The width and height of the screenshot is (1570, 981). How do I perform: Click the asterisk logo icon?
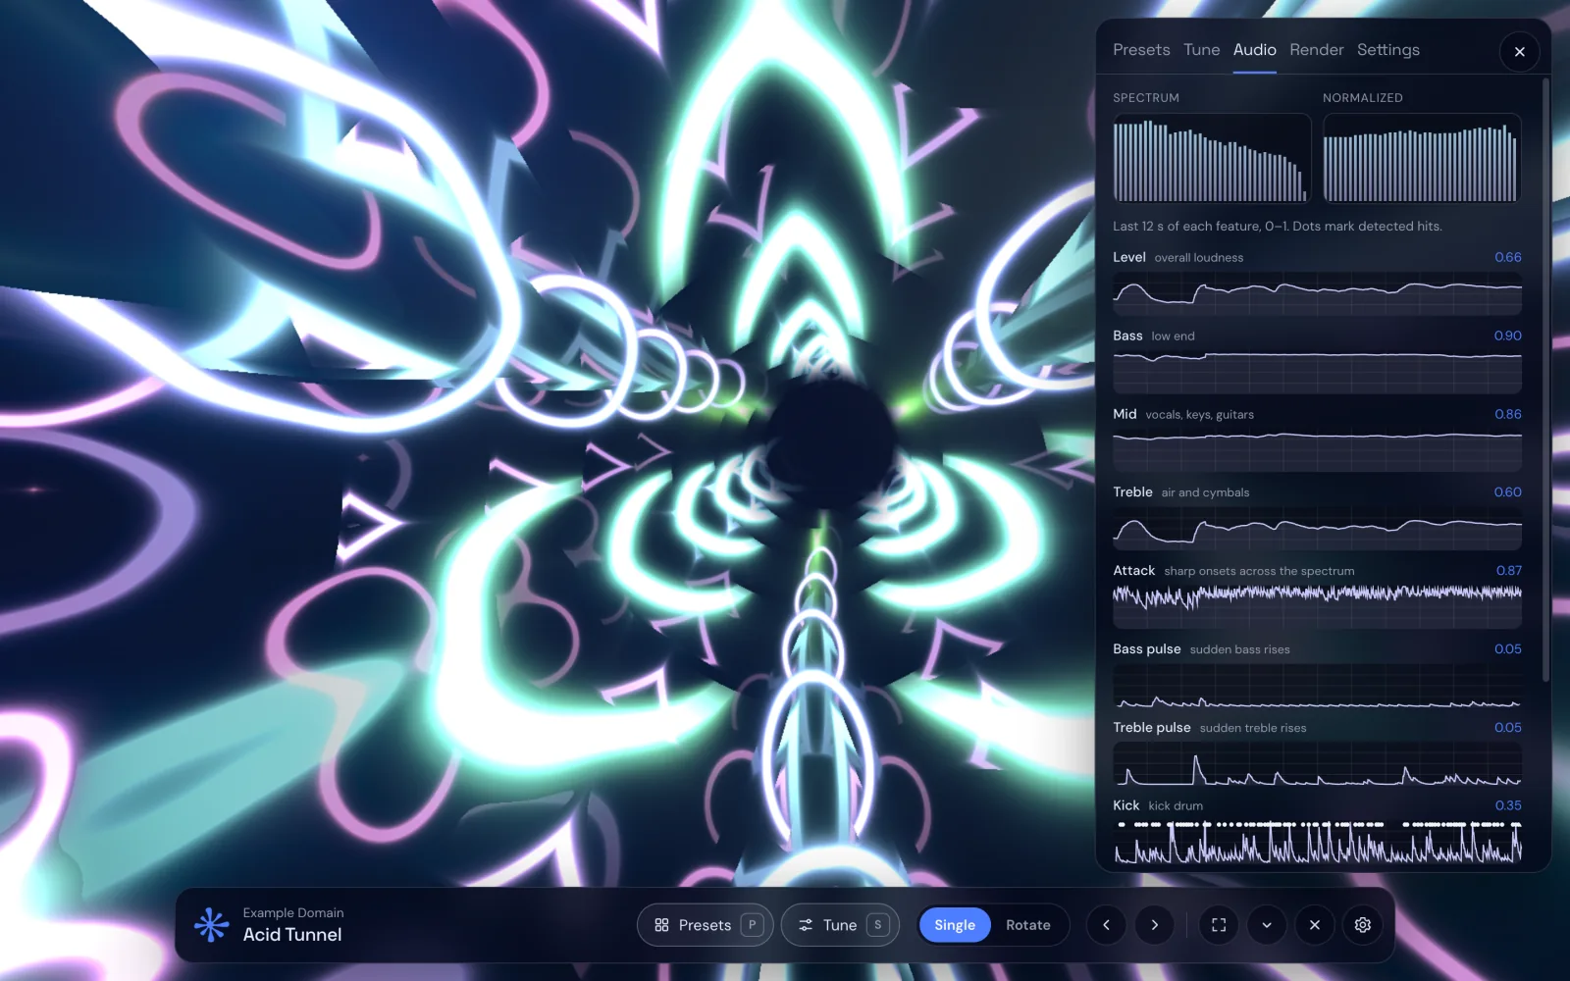(211, 924)
